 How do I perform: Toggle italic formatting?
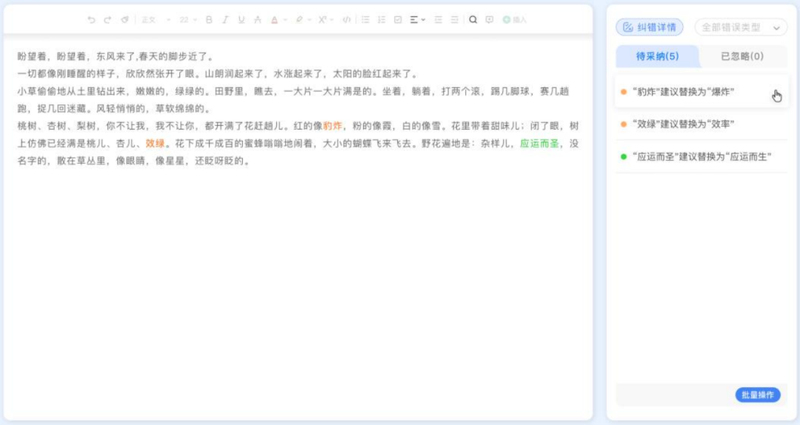(225, 20)
